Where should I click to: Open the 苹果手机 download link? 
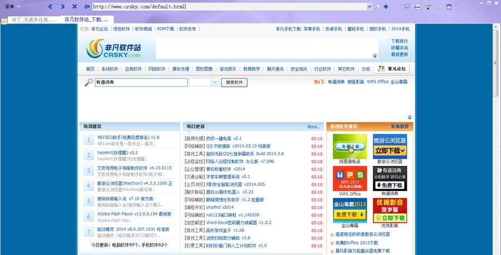click(x=312, y=29)
